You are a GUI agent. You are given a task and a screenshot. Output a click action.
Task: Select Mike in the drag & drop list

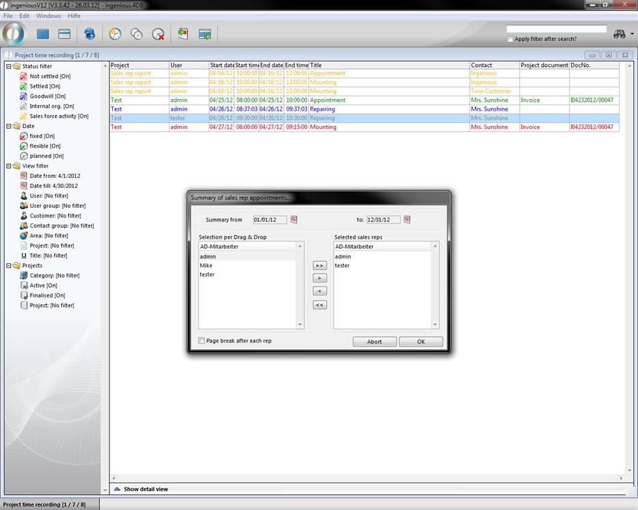click(206, 265)
